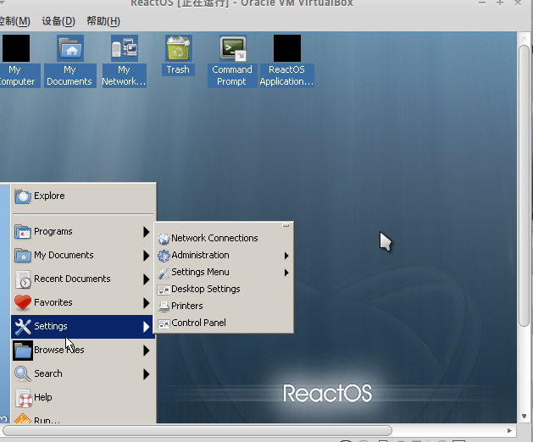Click the Administration gear icon
The width and height of the screenshot is (533, 442).
pyautogui.click(x=164, y=256)
